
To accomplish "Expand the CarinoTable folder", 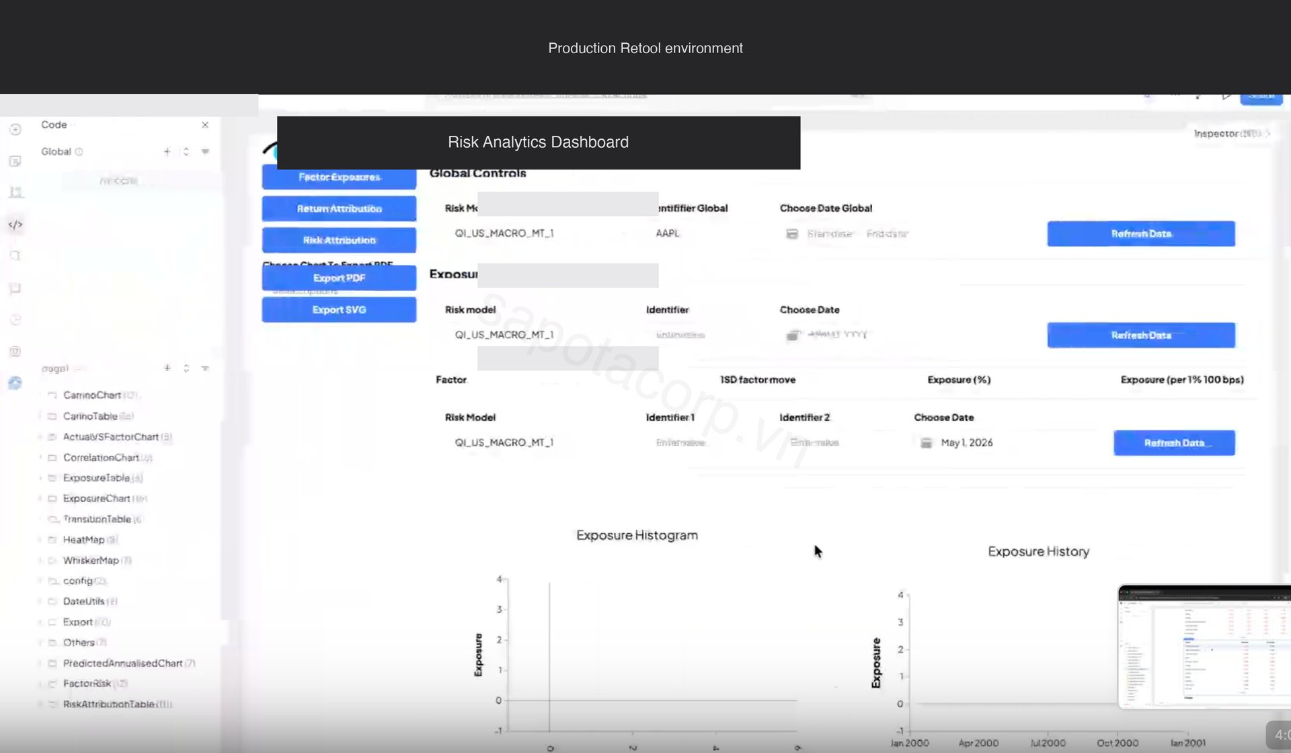I will tap(91, 416).
